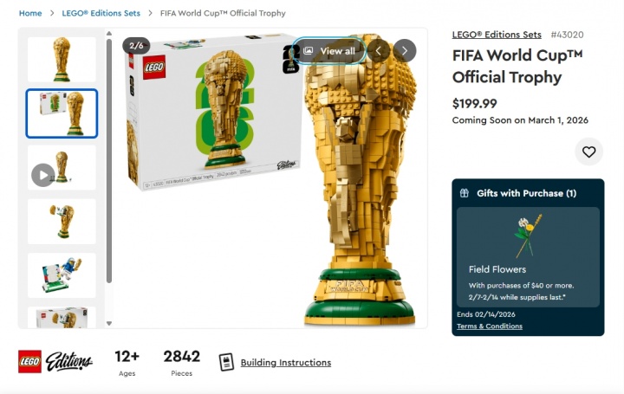The width and height of the screenshot is (624, 394).
Task: Click the LEGO Editions logo below gallery
Action: point(55,361)
